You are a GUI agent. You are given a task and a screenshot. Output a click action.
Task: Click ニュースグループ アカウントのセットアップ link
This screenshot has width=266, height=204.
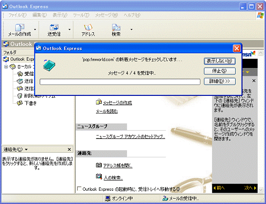(131, 136)
